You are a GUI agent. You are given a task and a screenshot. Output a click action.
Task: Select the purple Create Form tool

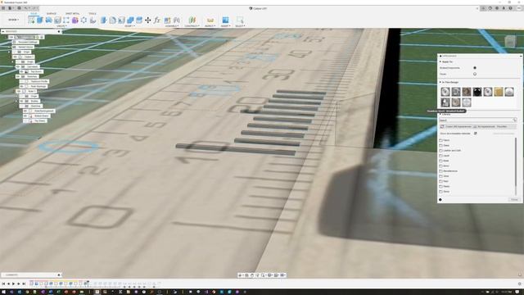(75, 20)
